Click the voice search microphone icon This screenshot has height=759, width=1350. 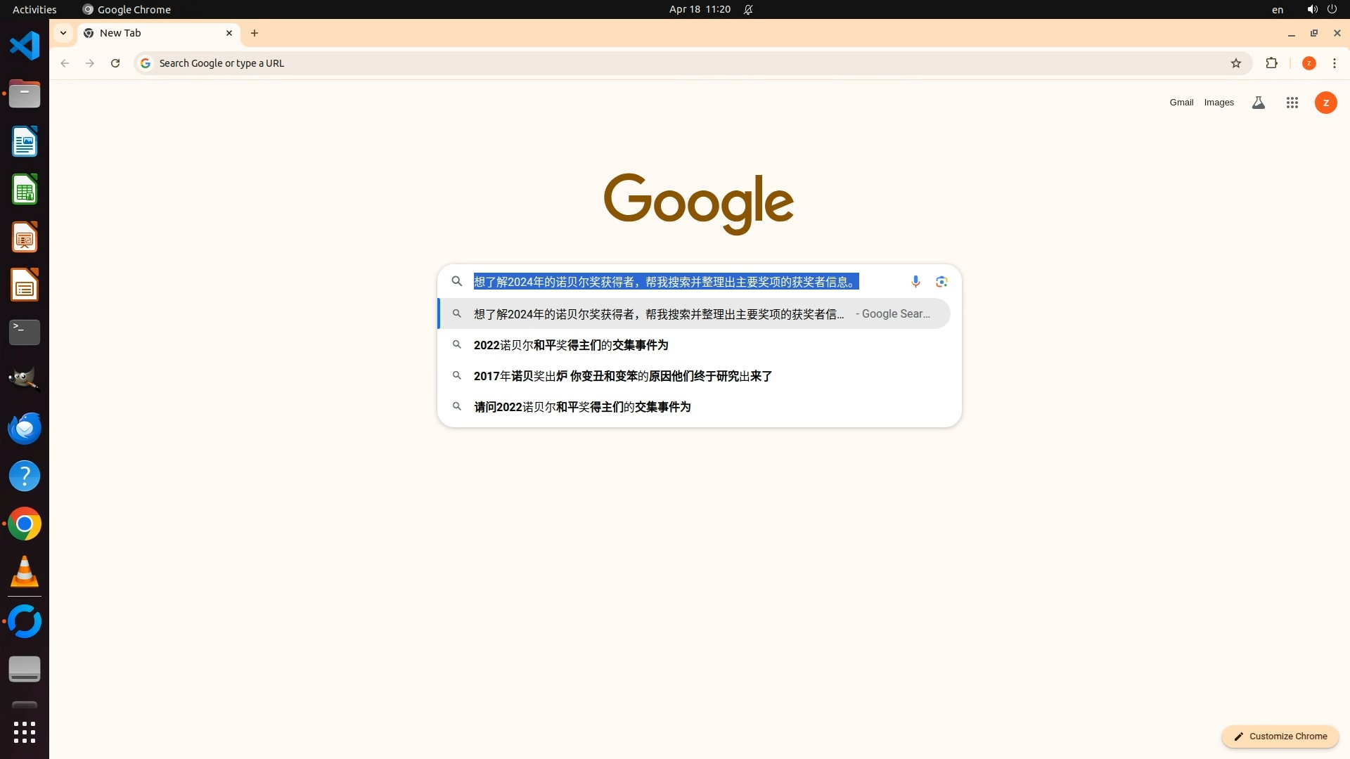coord(915,282)
